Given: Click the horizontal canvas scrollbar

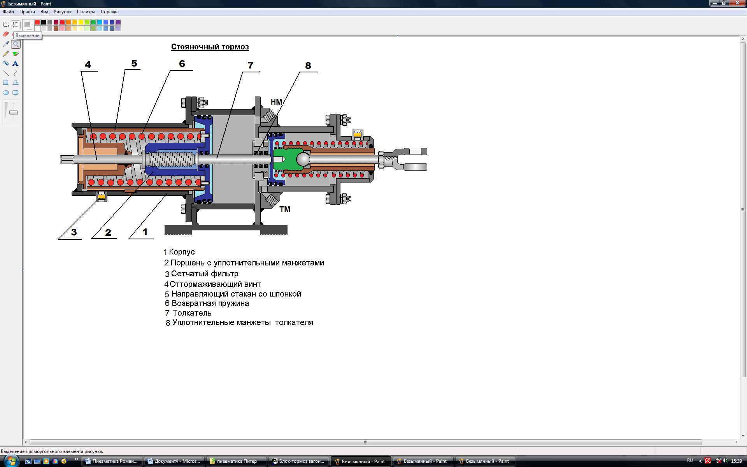Looking at the screenshot, I should [x=366, y=442].
